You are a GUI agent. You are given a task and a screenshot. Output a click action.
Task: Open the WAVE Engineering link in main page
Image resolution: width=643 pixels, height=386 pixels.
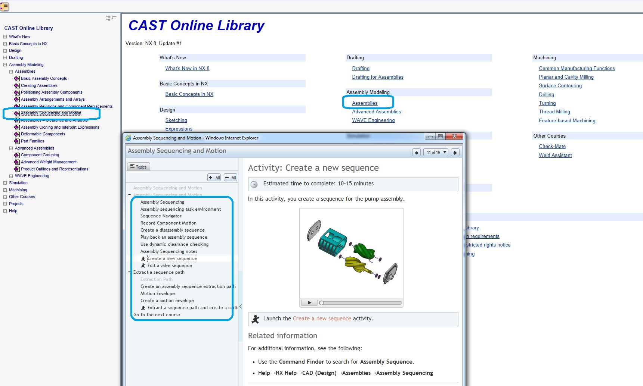[x=373, y=120]
